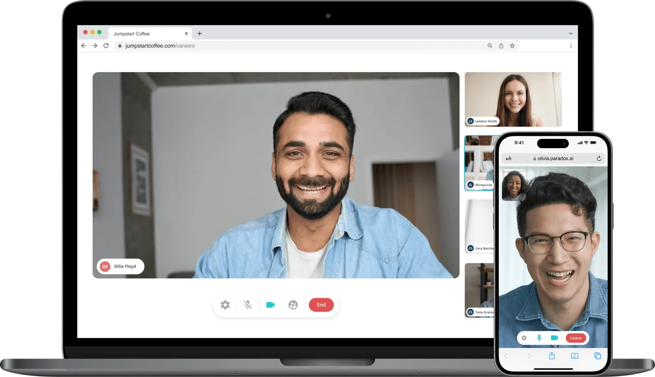Open a new browser tab
The height and width of the screenshot is (377, 655).
tap(200, 34)
